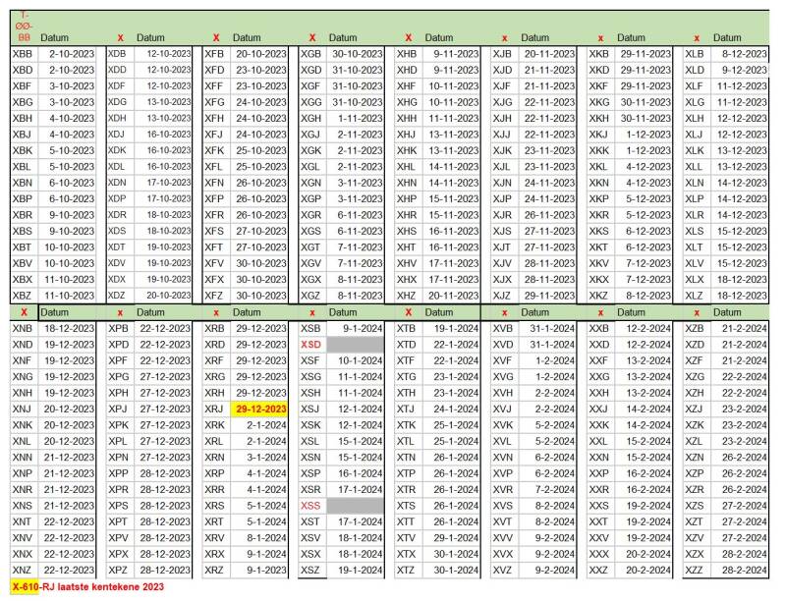Select the XSB code cell

pos(310,329)
